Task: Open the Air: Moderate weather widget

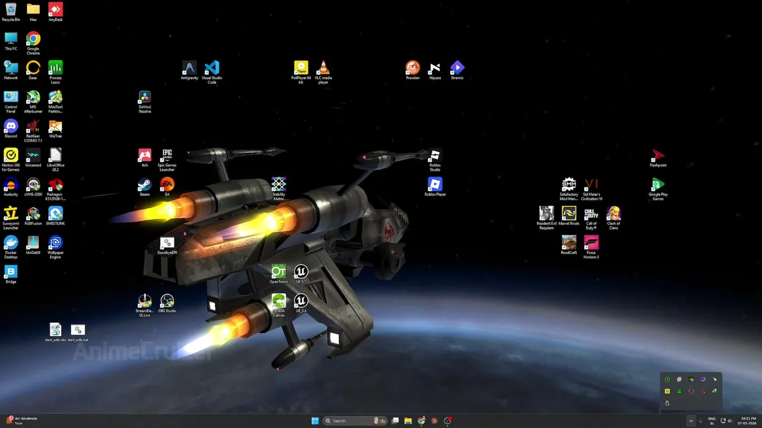Action: [x=21, y=421]
